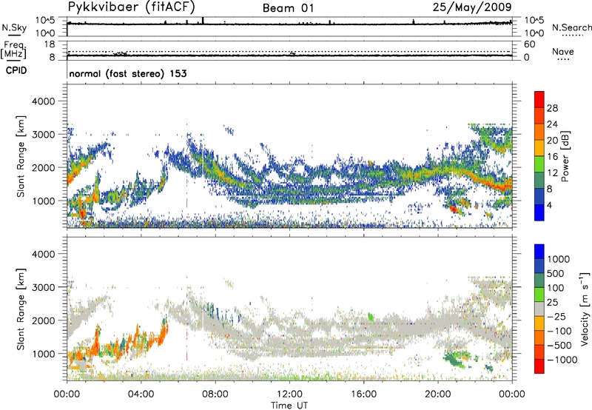This screenshot has width=592, height=410.
Task: Click the 'Nave' legend label
Action: pos(563,51)
